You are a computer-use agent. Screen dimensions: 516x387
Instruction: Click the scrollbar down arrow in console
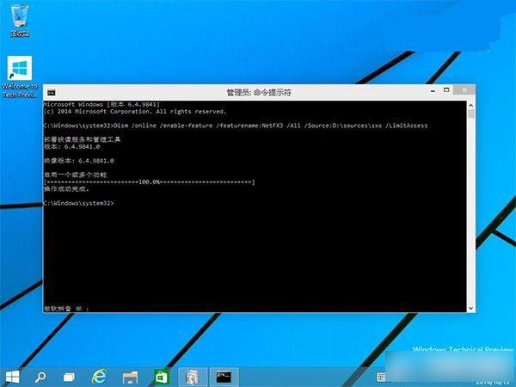[x=471, y=307]
